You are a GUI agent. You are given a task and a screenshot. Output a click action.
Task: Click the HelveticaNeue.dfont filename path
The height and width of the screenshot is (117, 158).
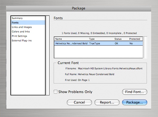click(110, 69)
